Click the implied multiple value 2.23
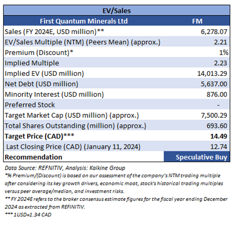 [221, 63]
